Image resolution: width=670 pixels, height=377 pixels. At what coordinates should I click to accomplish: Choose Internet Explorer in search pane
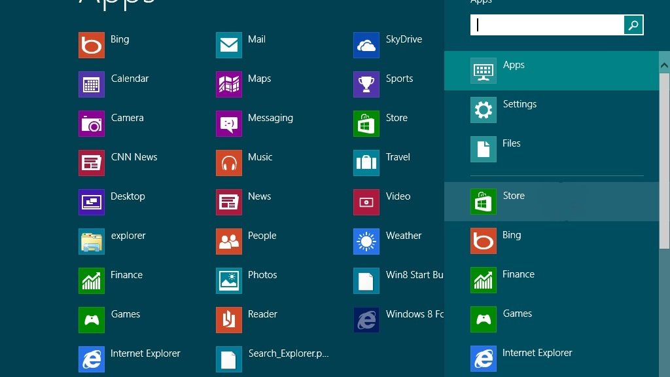tap(551, 359)
